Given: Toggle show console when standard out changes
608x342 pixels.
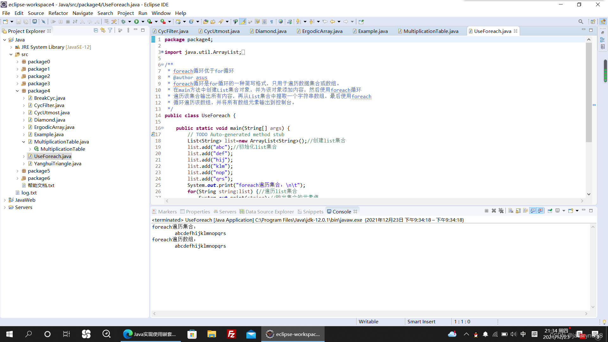Looking at the screenshot, I should pos(533,211).
